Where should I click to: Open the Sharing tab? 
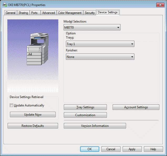click(x=23, y=13)
